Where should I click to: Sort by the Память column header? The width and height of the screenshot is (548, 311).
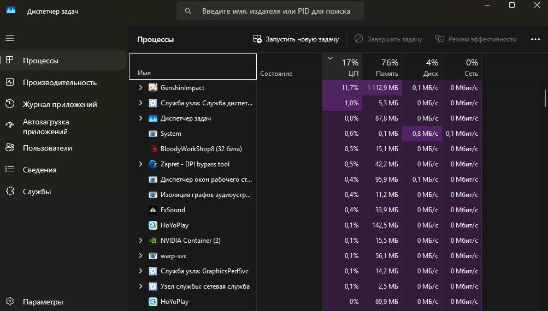coord(382,67)
